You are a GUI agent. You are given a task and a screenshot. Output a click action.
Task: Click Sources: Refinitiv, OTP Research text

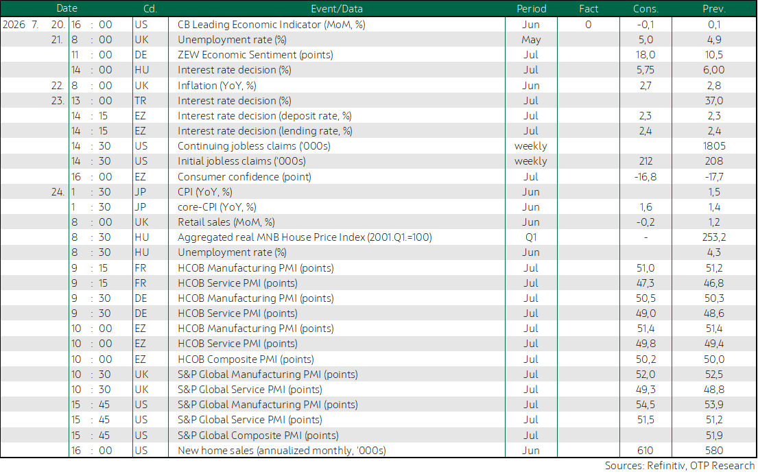pyautogui.click(x=680, y=466)
